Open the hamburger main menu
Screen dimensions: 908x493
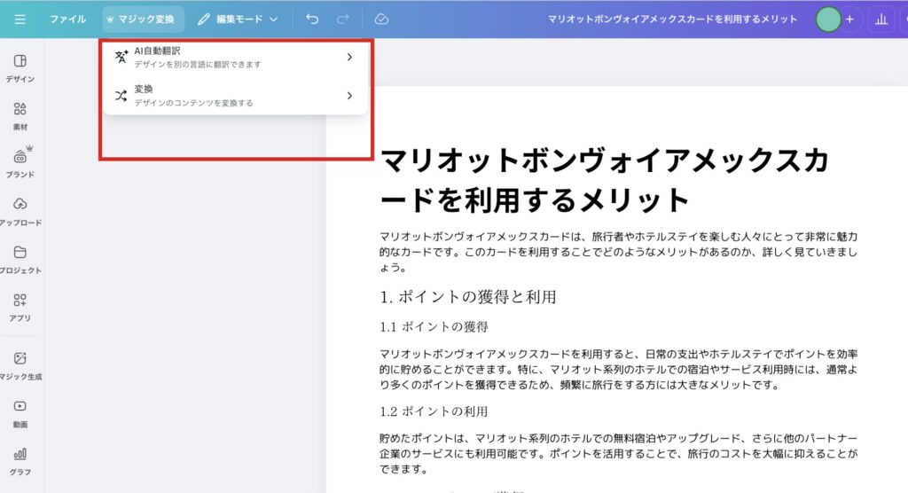[x=20, y=20]
